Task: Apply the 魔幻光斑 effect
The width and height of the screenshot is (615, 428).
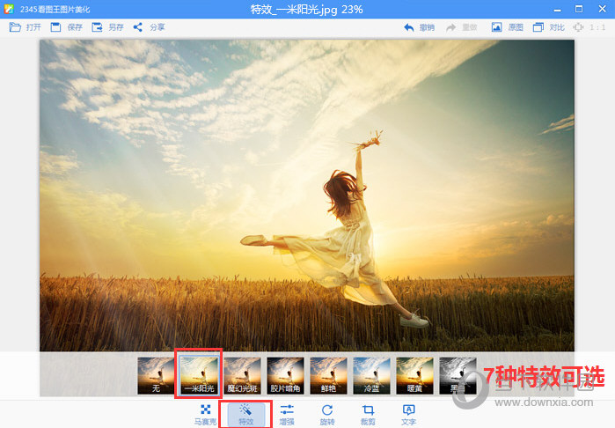Action: point(242,374)
